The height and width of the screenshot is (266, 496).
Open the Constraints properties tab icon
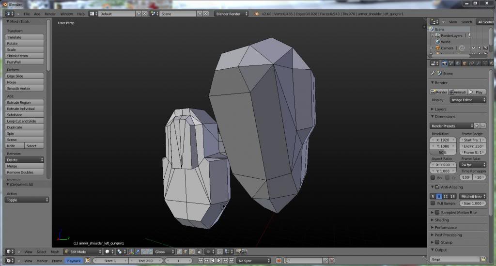click(472, 63)
